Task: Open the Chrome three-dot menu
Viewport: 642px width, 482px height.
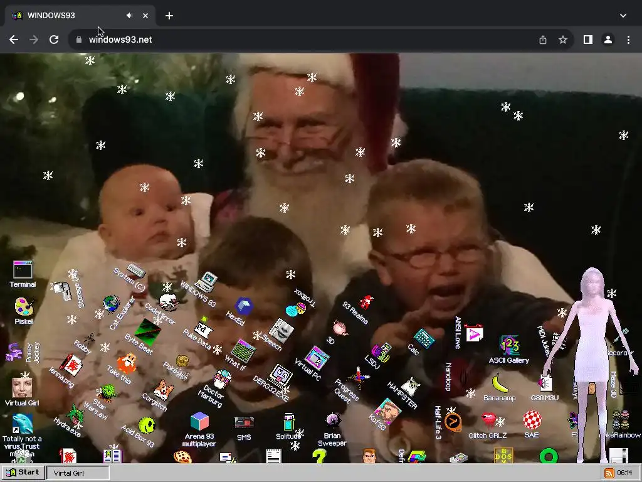Action: pyautogui.click(x=628, y=40)
